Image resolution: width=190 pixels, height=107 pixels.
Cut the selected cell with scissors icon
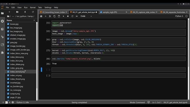coord(50,16)
